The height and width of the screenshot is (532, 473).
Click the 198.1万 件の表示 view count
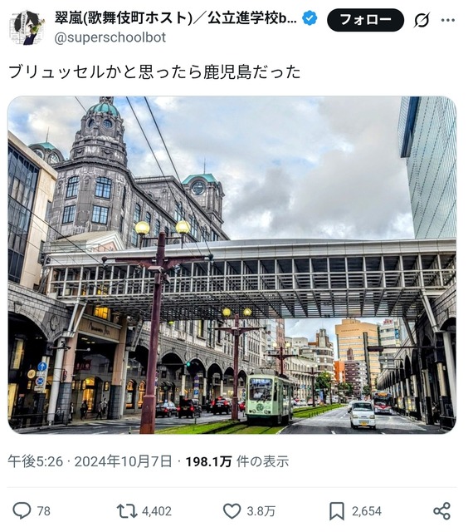237,461
